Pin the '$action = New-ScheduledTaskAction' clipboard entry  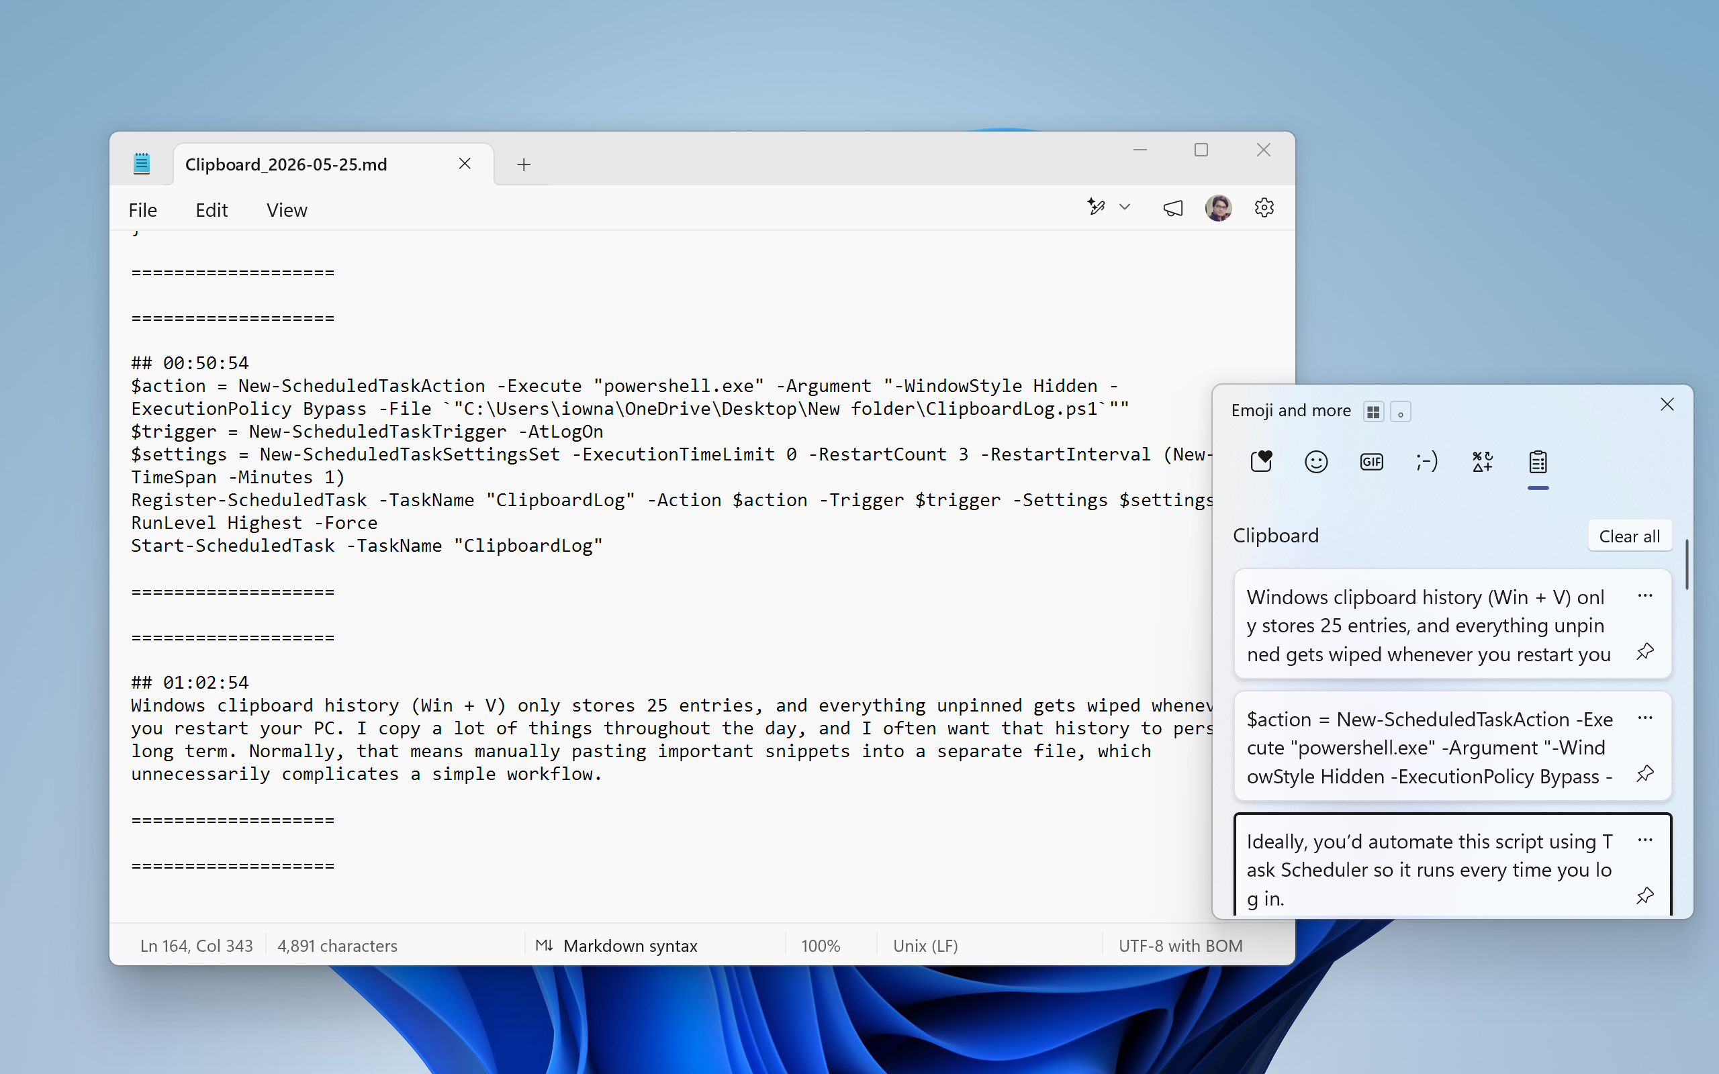coord(1645,773)
